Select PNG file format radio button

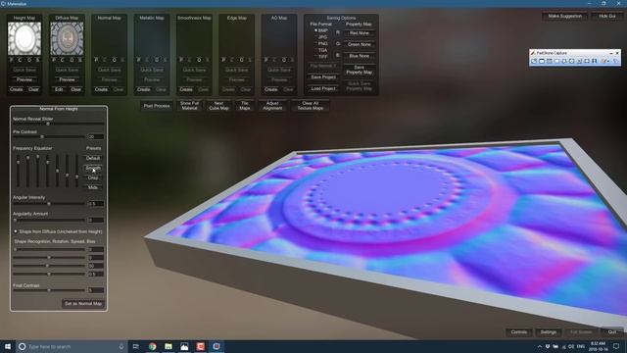315,43
